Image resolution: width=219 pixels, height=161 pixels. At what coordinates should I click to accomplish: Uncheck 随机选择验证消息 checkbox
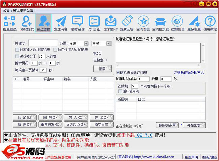(118, 73)
